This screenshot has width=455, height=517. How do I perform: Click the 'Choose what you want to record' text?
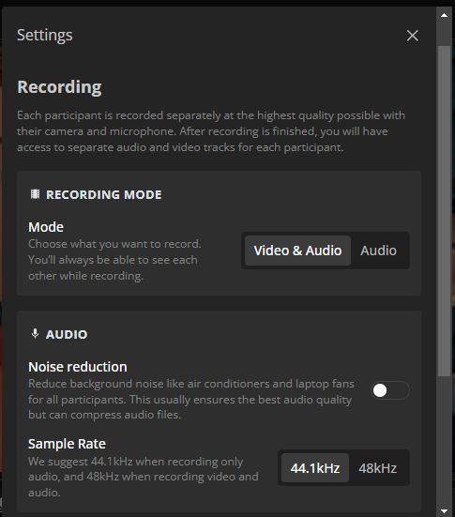coord(114,260)
